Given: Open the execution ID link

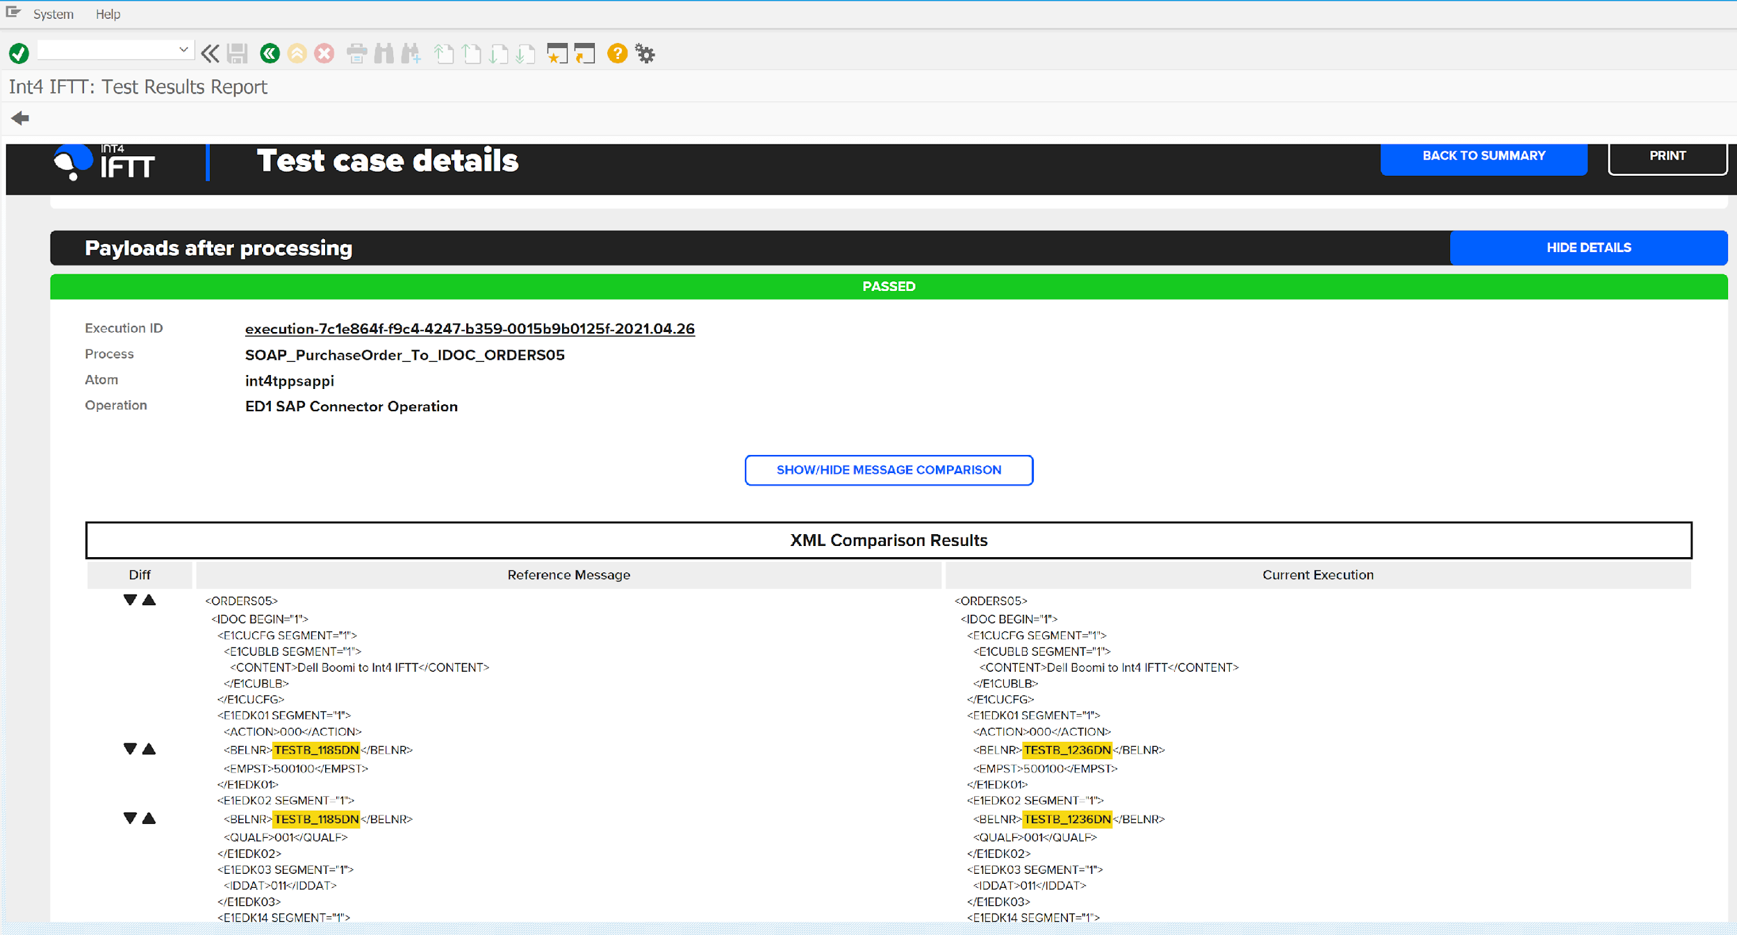Looking at the screenshot, I should coord(469,328).
